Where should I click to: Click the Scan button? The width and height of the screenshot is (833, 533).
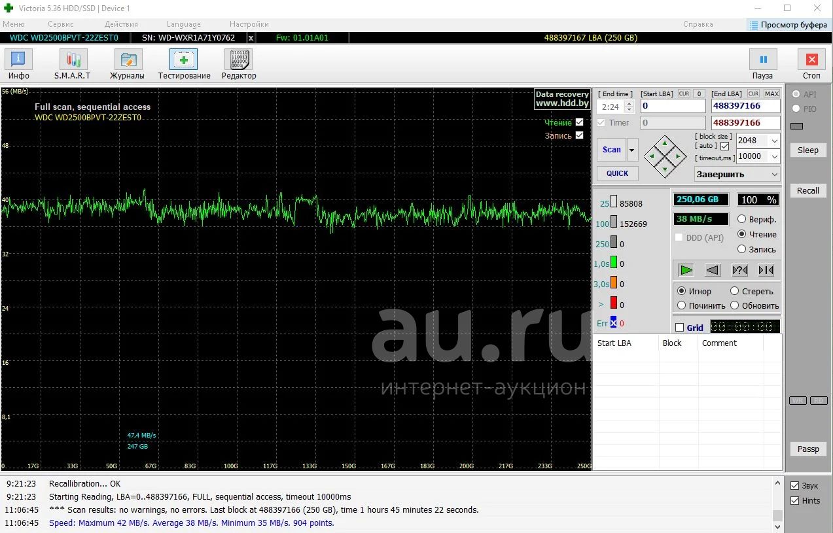[x=611, y=150]
